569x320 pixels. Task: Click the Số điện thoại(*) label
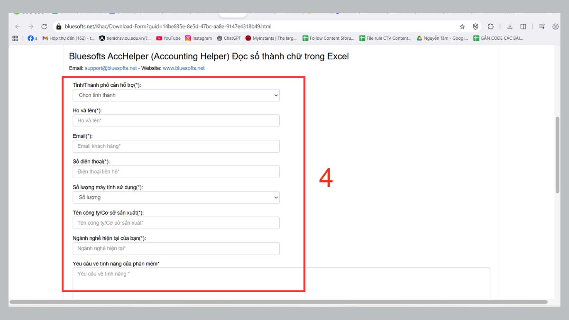coord(91,162)
